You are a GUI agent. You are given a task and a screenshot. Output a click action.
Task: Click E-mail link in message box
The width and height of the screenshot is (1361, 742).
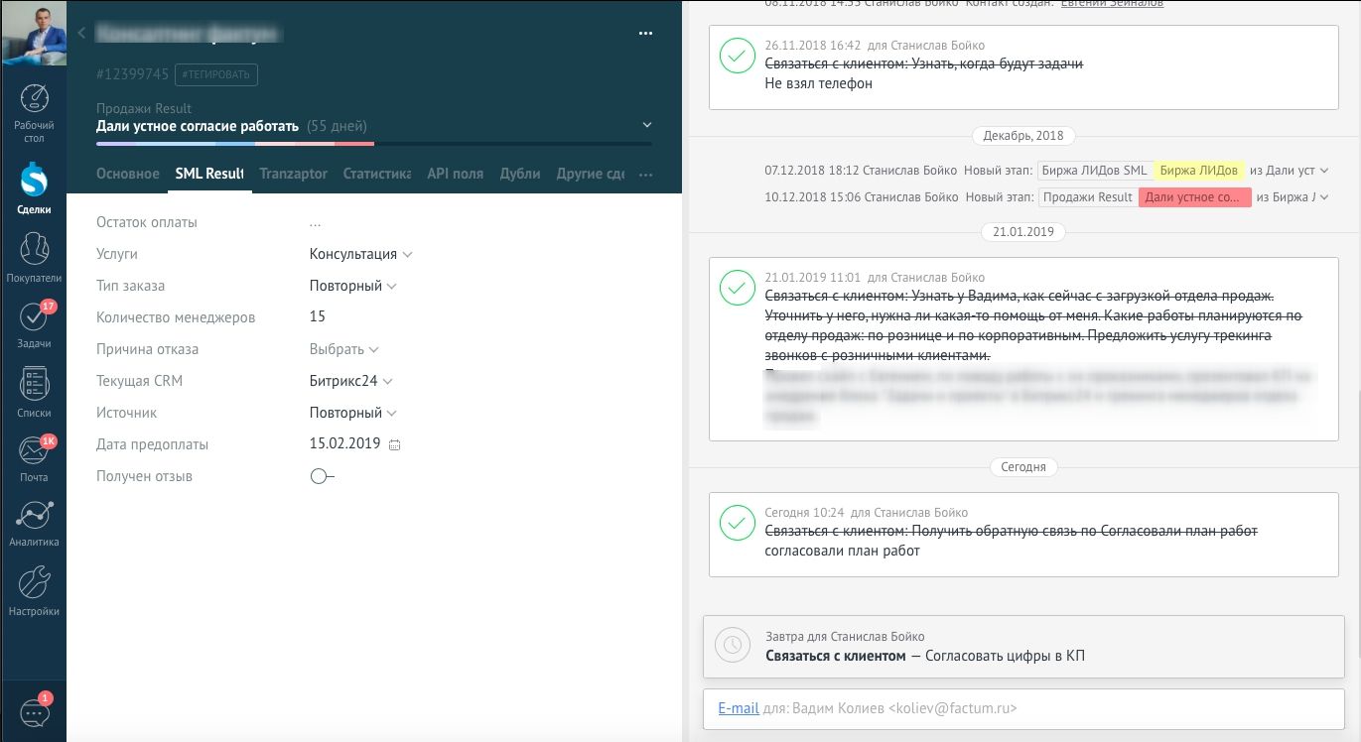click(x=739, y=708)
